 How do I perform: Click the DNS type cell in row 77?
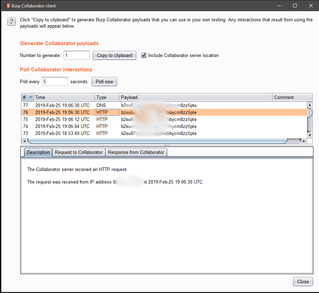pyautogui.click(x=107, y=105)
